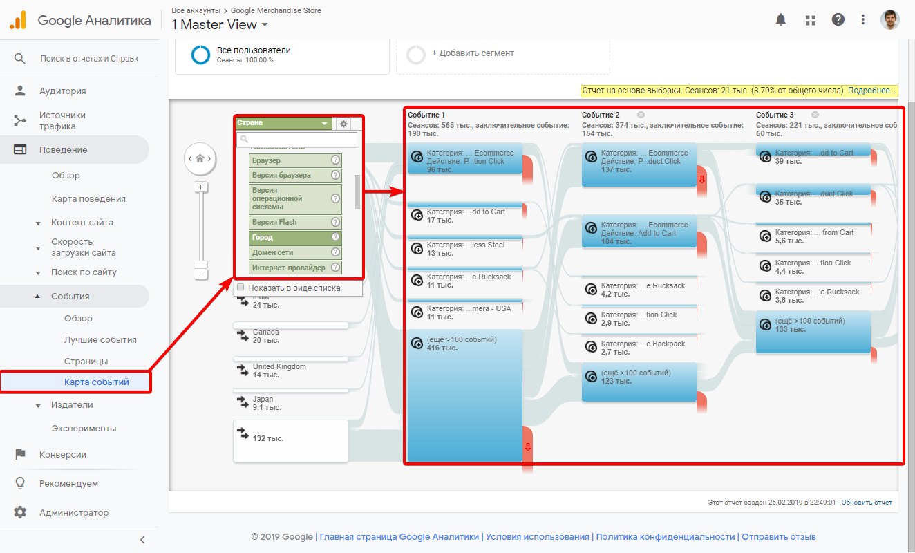Open the Google apps grid icon
This screenshot has height=553, width=915.
(x=811, y=20)
